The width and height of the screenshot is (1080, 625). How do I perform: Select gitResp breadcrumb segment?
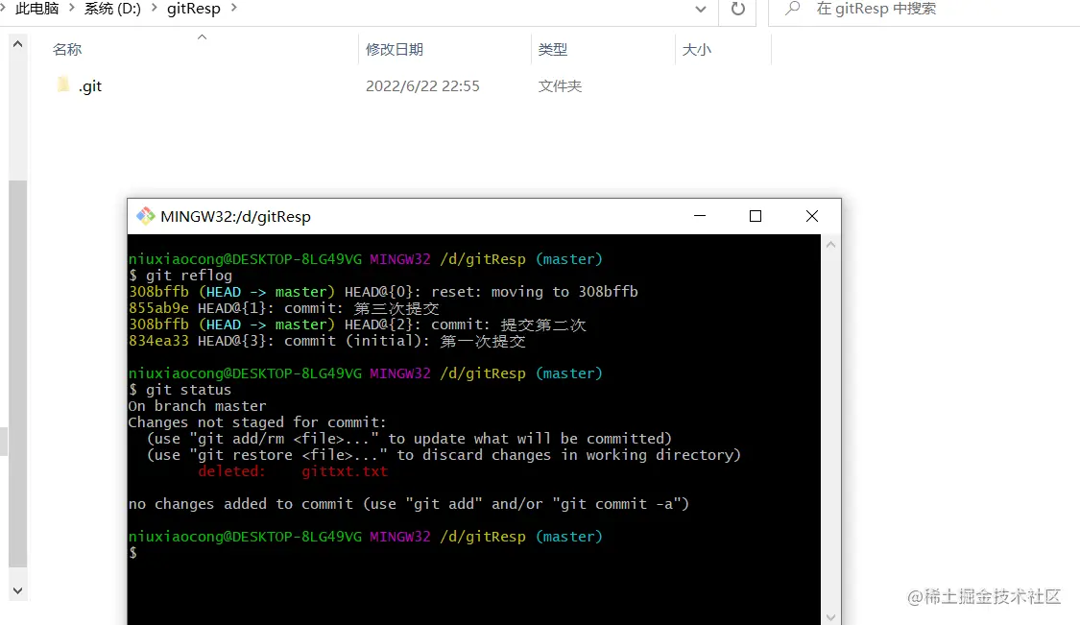coord(194,9)
